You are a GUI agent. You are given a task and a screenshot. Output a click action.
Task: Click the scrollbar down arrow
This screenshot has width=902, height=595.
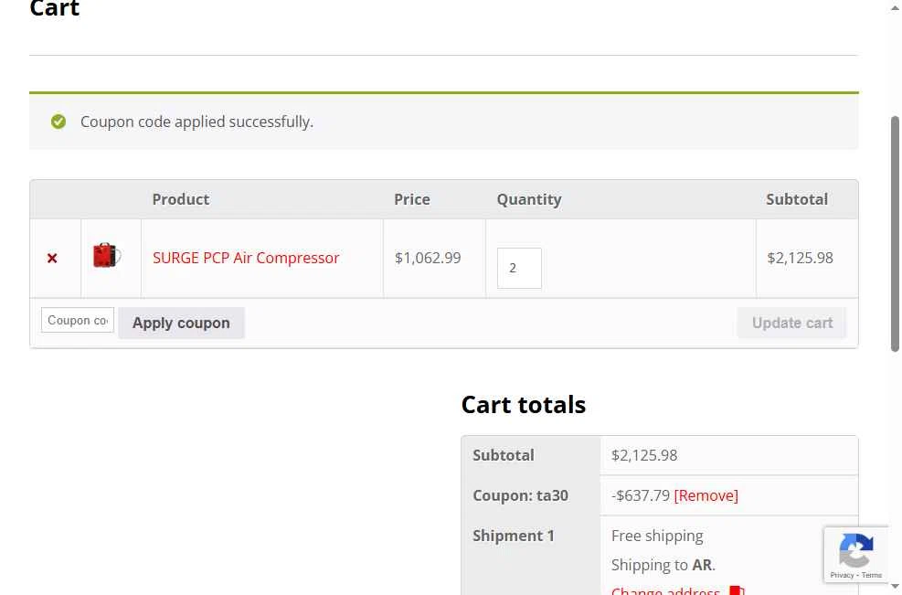(x=895, y=587)
